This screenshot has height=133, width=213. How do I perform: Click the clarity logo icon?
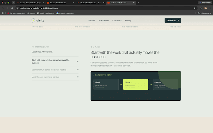click(x=34, y=20)
